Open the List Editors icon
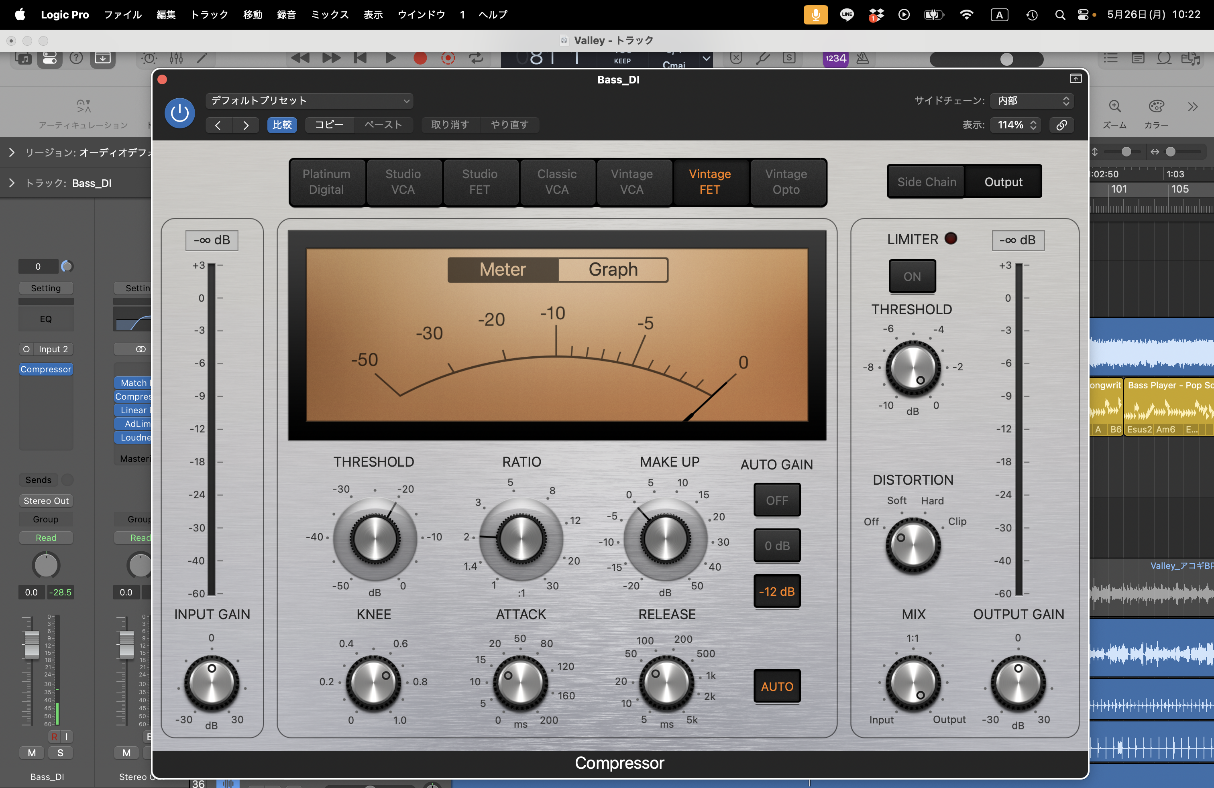1214x788 pixels. click(x=1110, y=58)
